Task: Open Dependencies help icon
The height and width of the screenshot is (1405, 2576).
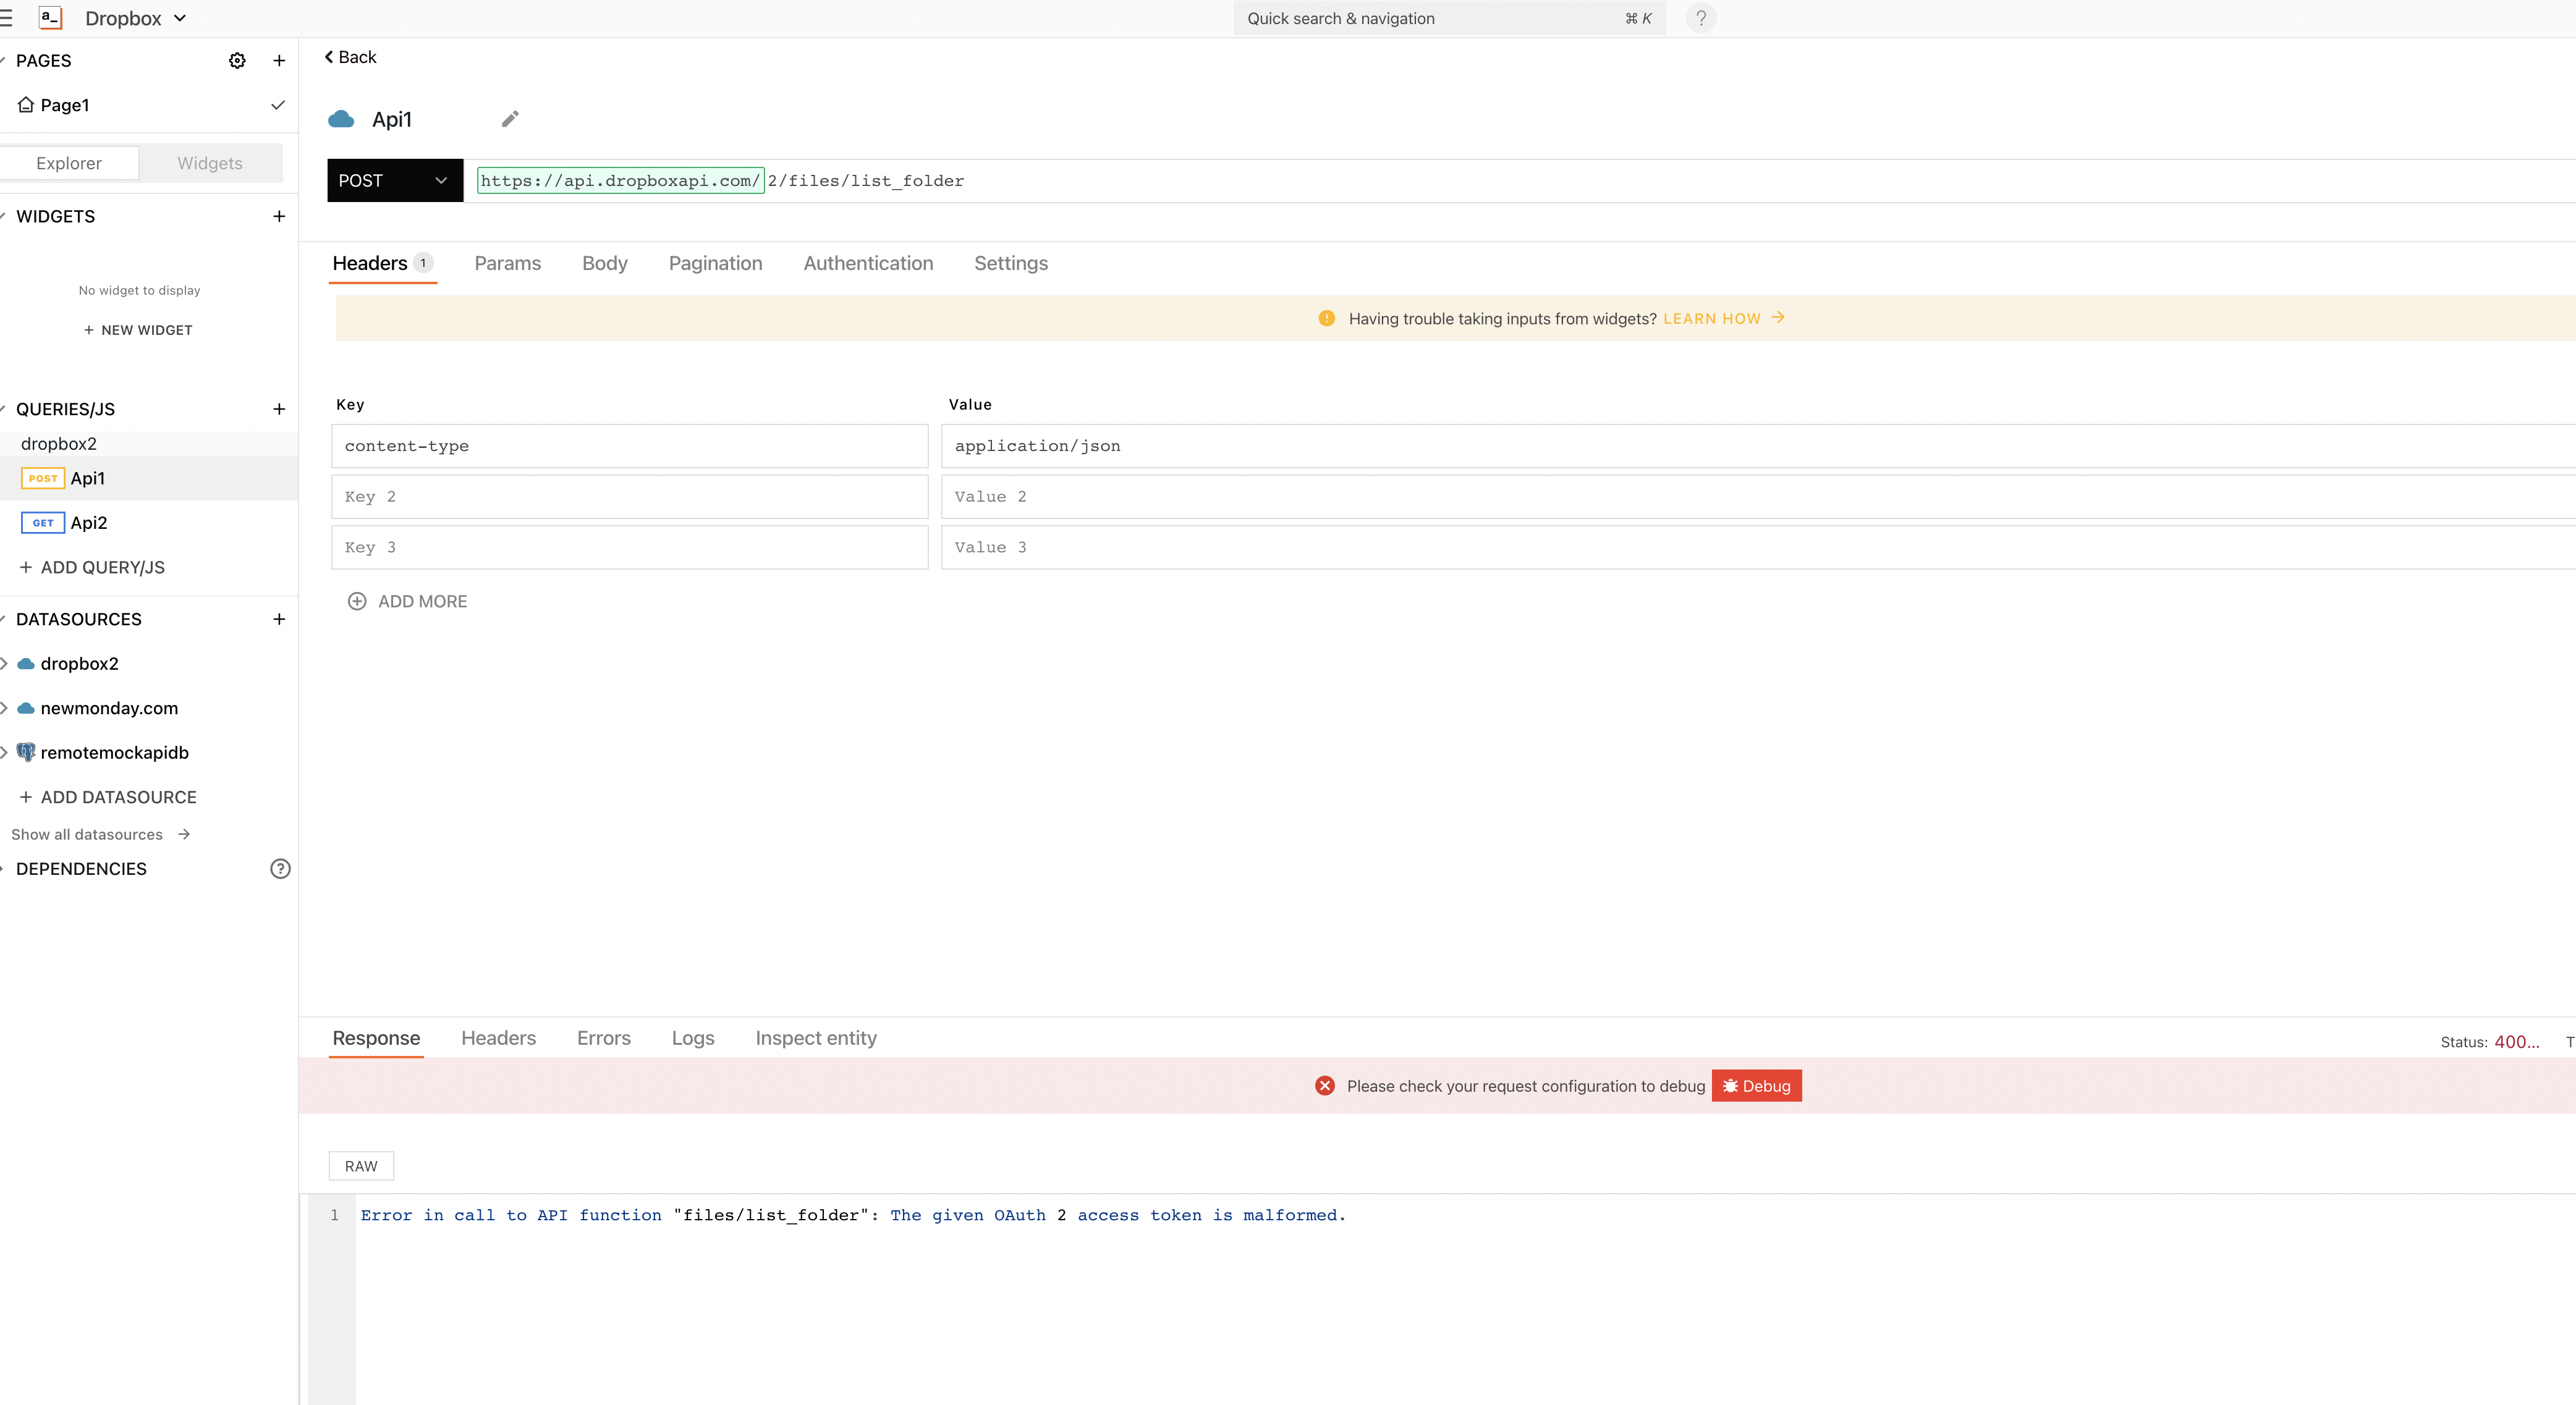Action: click(x=280, y=869)
